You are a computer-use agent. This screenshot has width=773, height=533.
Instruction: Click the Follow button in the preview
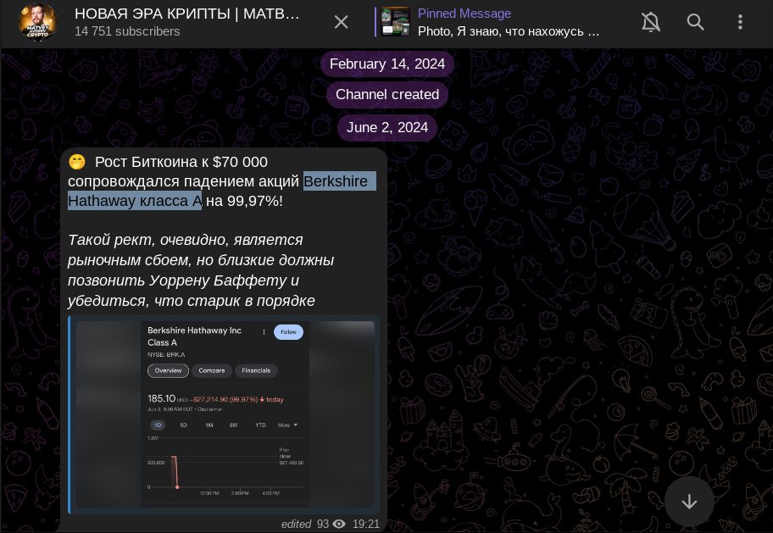pyautogui.click(x=288, y=332)
